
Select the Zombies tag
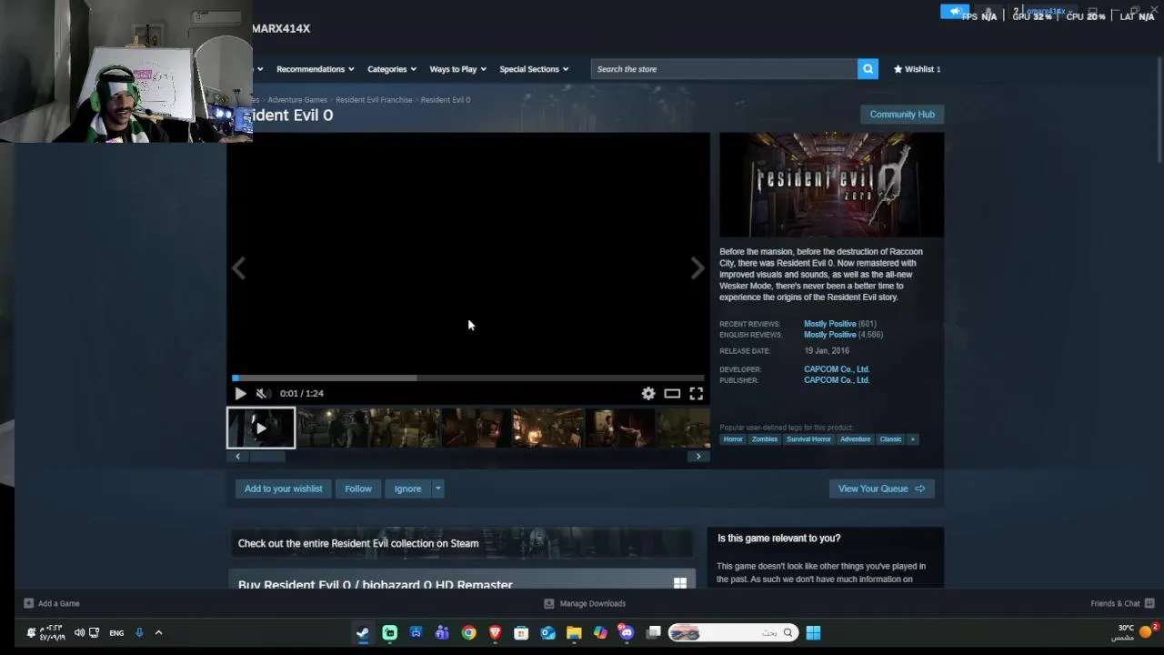pos(765,439)
